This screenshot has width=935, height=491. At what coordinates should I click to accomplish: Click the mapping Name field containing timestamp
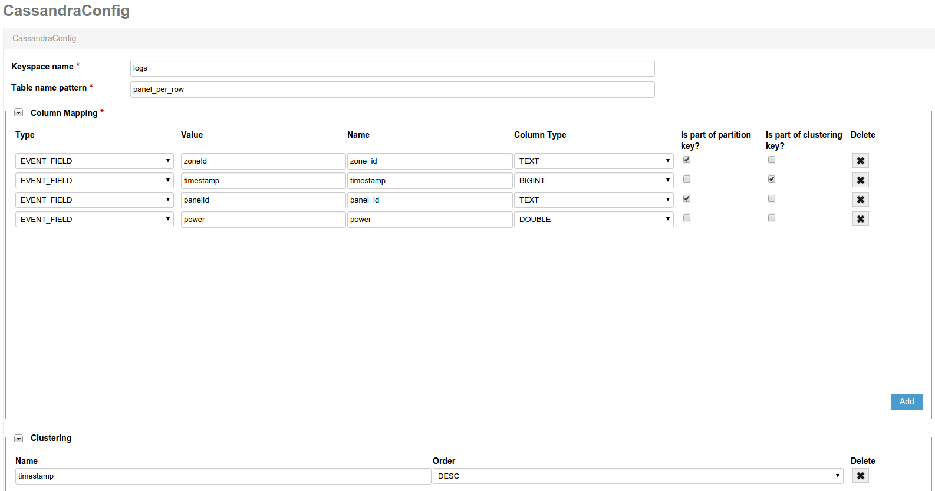coord(430,180)
